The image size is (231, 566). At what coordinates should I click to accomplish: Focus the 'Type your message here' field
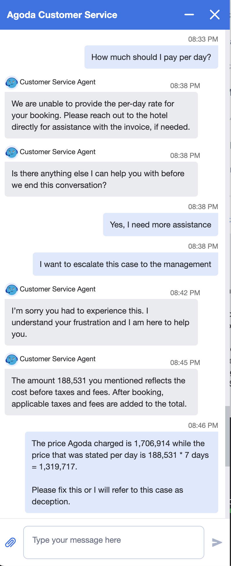(113, 542)
